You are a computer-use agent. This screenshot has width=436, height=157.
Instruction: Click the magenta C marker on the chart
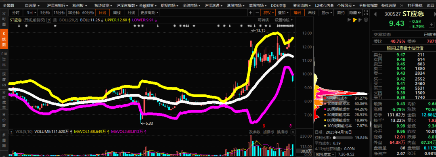coord(291,126)
